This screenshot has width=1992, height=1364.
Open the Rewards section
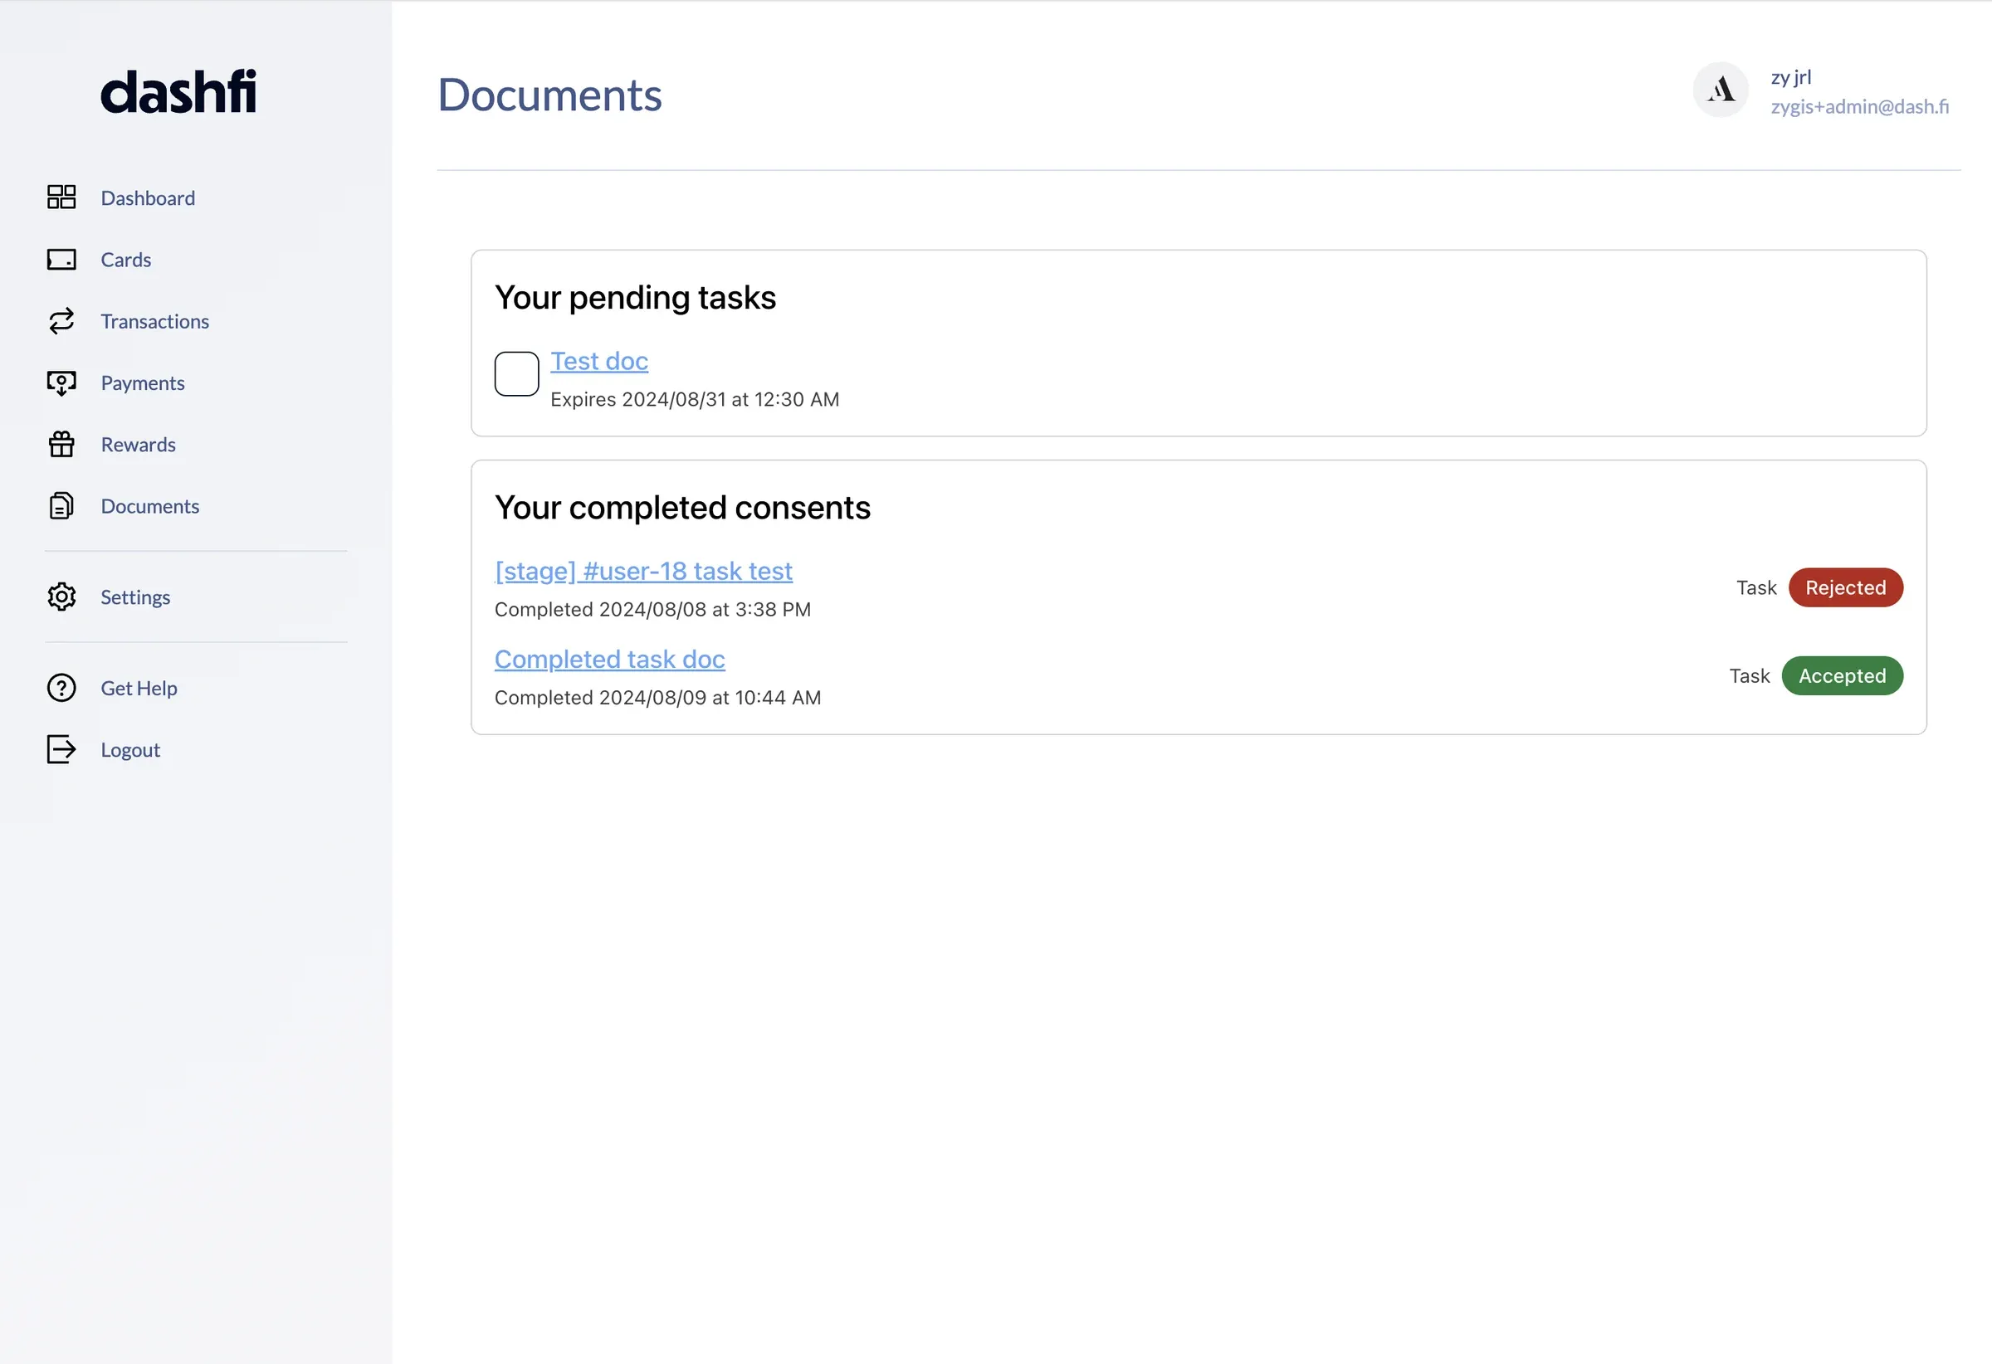point(138,445)
